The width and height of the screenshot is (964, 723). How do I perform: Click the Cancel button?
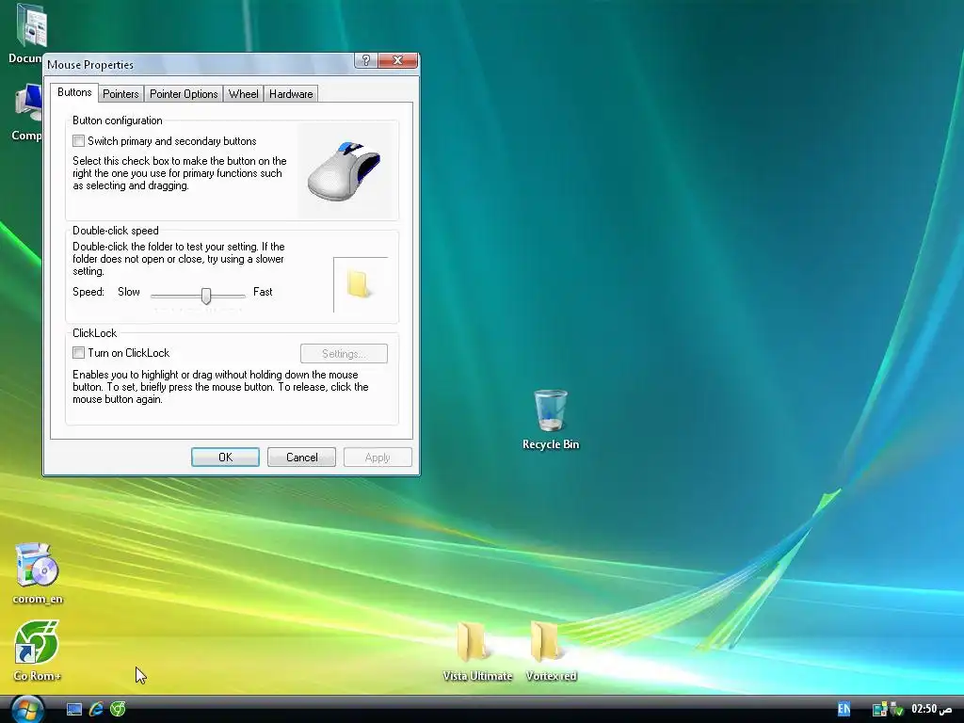(302, 458)
